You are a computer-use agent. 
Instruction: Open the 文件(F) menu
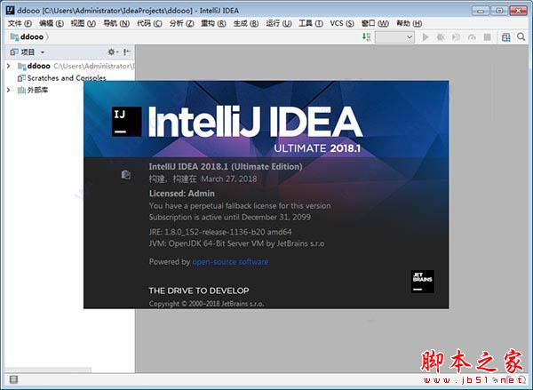click(x=20, y=23)
